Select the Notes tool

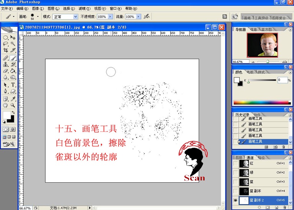tap(5, 99)
